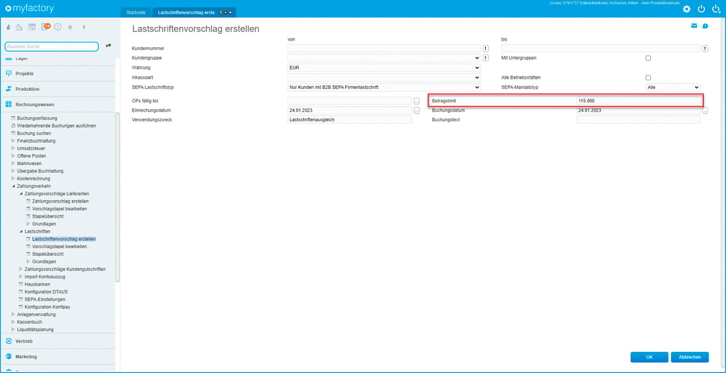The image size is (726, 373).
Task: Click the Betragslimit input field
Action: pos(638,101)
